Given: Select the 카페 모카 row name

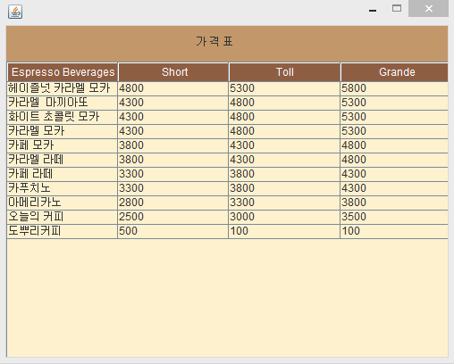Looking at the screenshot, I should click(x=63, y=145).
